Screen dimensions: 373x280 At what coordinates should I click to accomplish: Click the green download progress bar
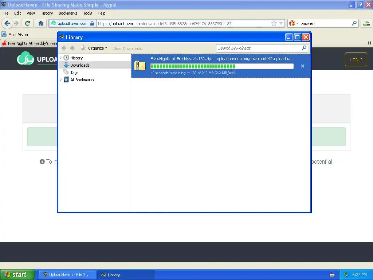point(222,66)
